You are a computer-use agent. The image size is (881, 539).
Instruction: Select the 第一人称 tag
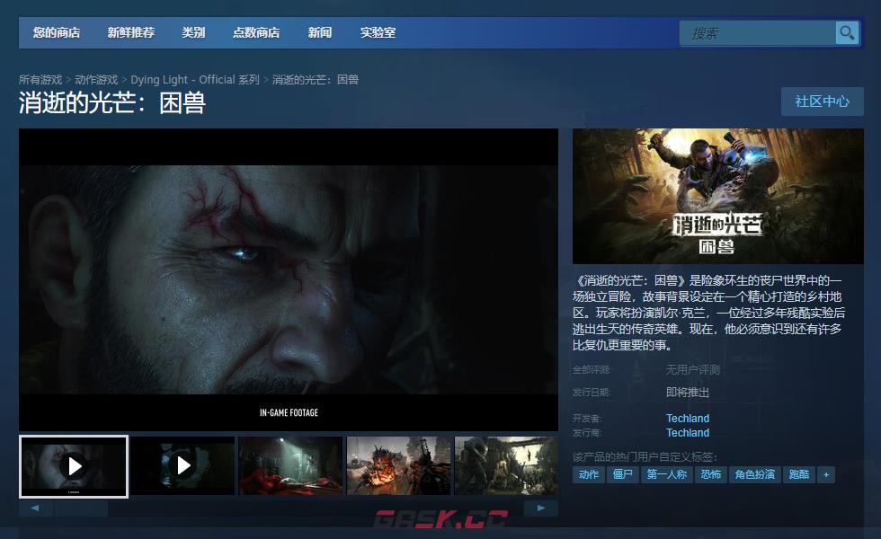(x=667, y=474)
